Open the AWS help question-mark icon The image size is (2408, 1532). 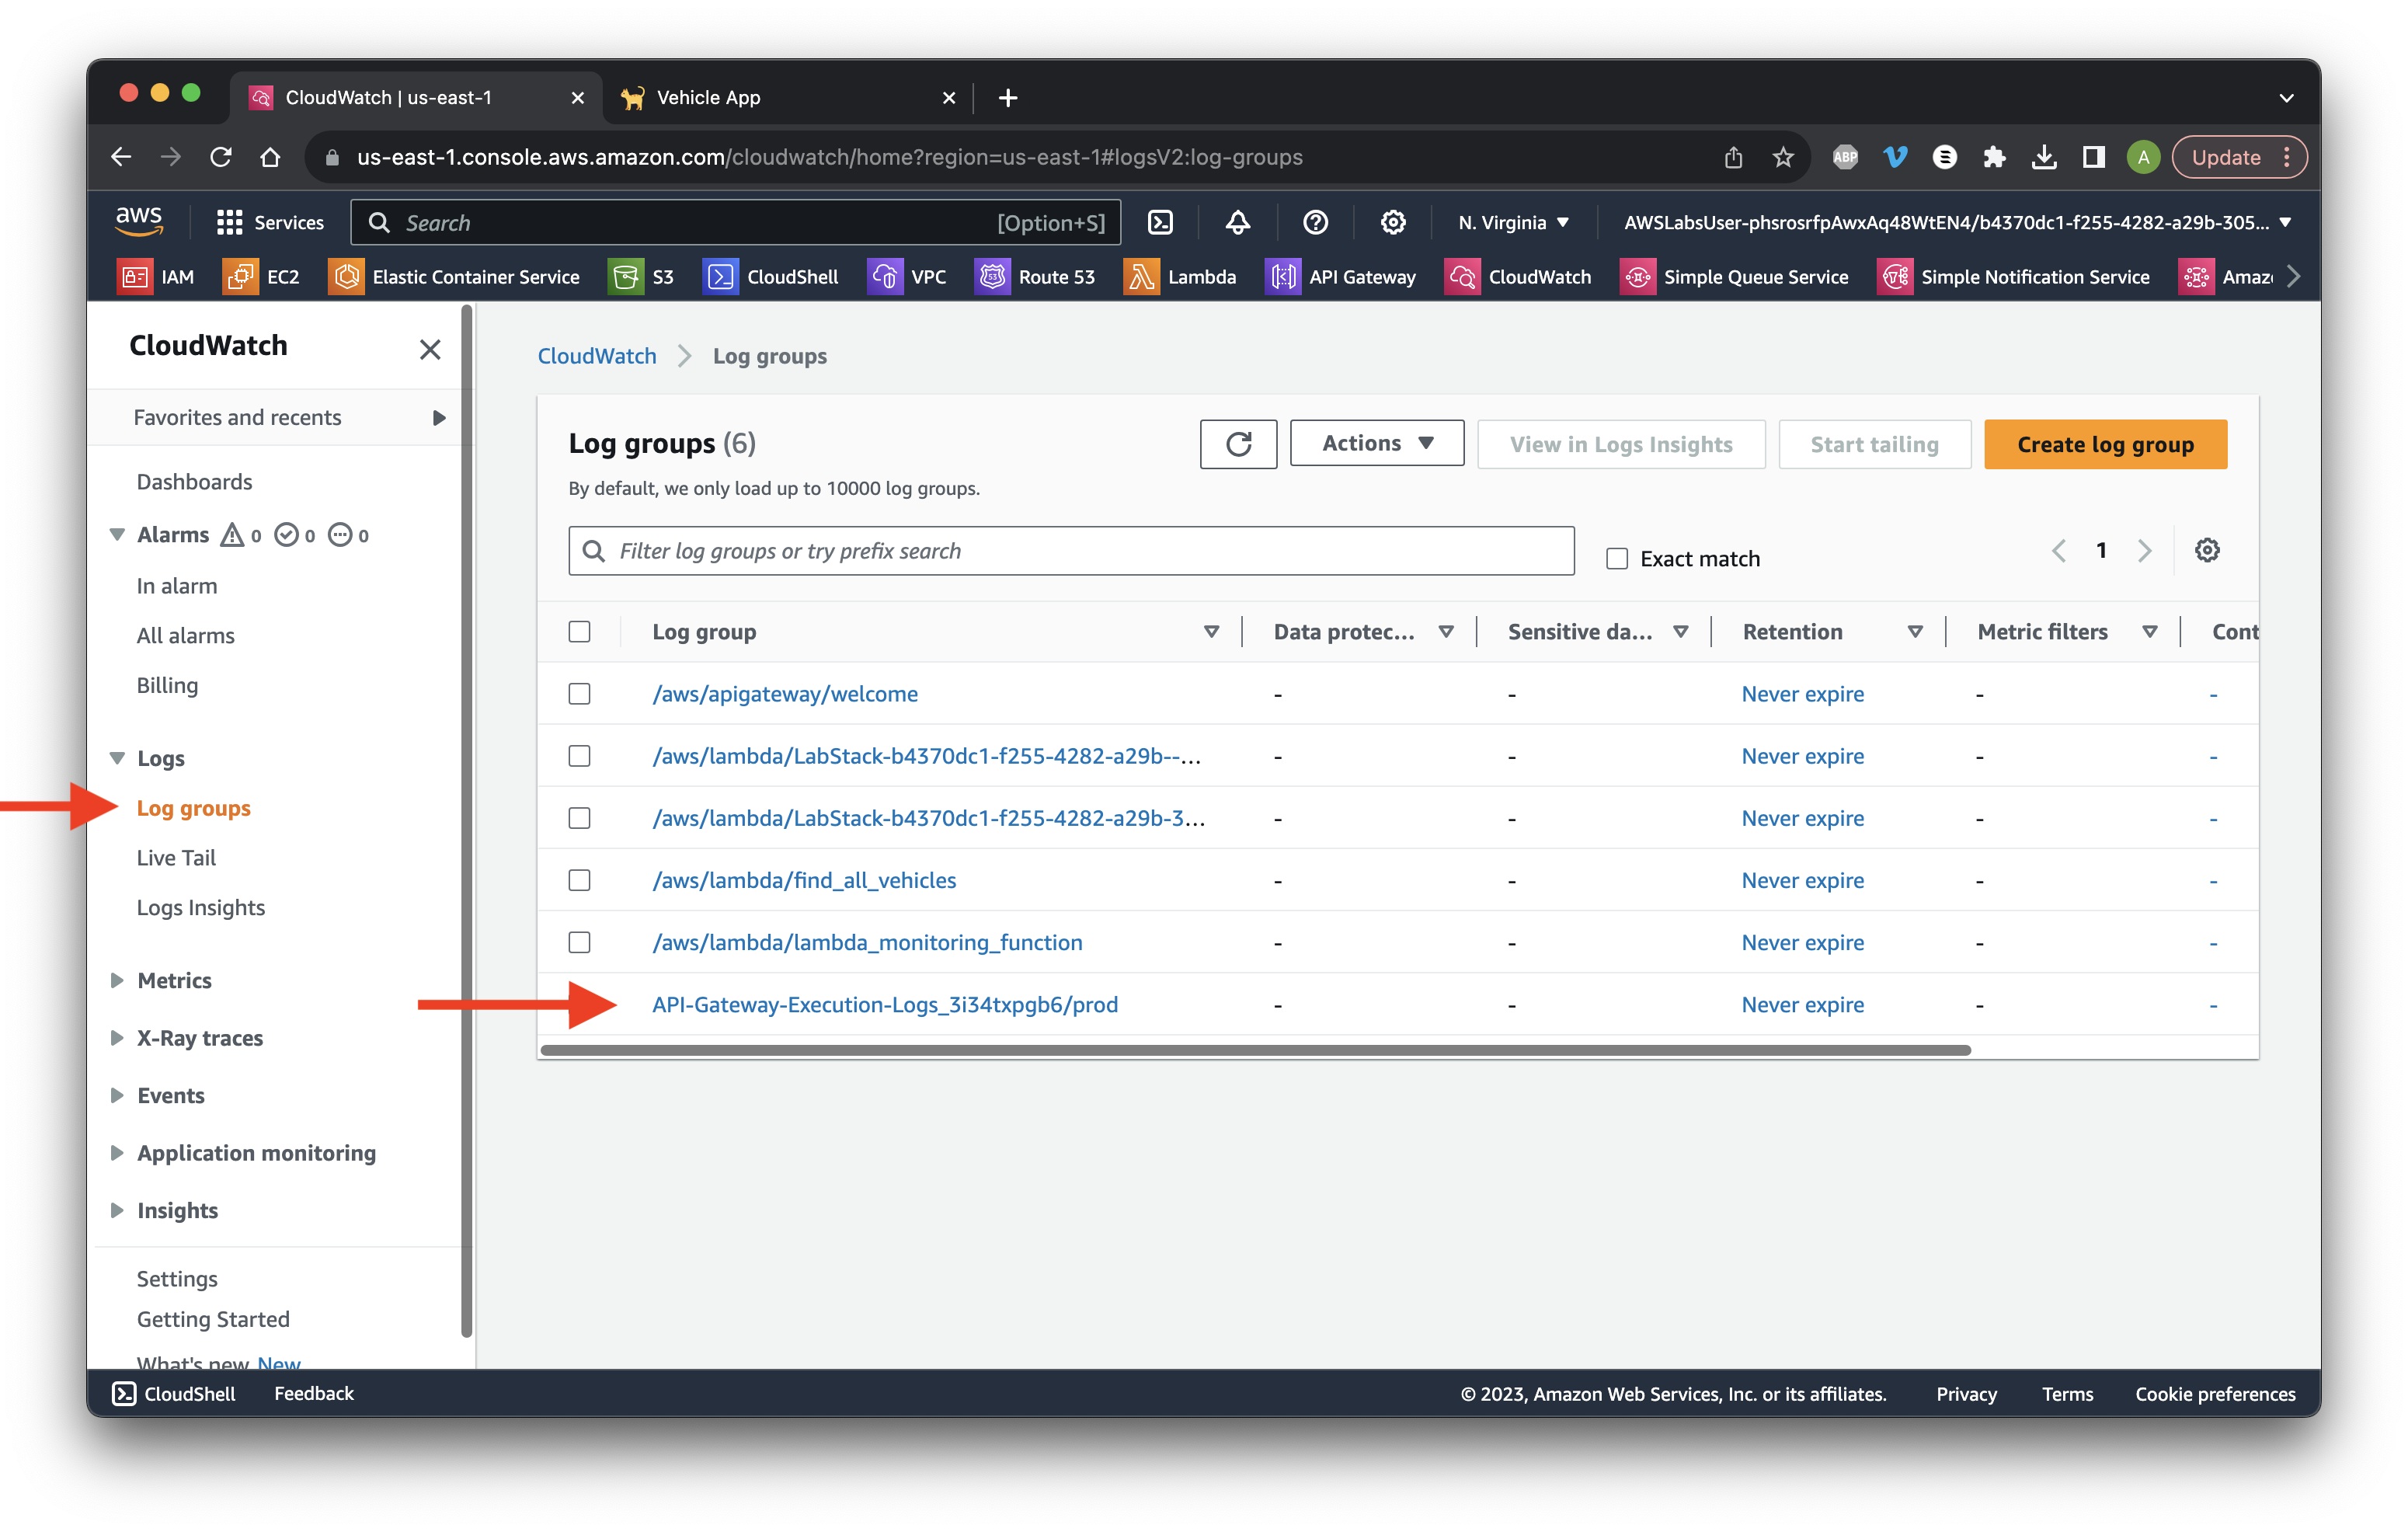pos(1315,222)
